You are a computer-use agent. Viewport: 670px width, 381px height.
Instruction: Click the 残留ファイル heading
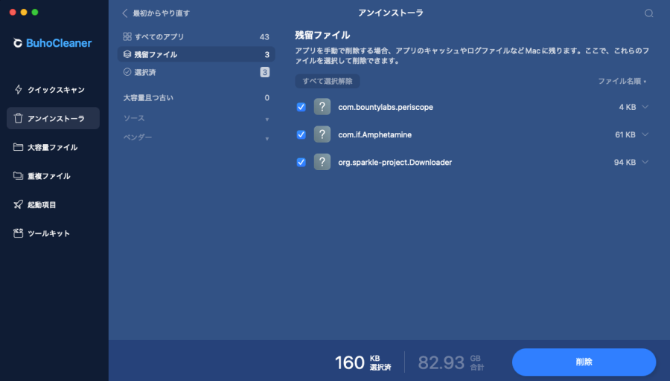(322, 35)
